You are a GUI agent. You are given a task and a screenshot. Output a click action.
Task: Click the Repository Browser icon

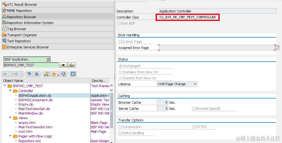coord(4,17)
